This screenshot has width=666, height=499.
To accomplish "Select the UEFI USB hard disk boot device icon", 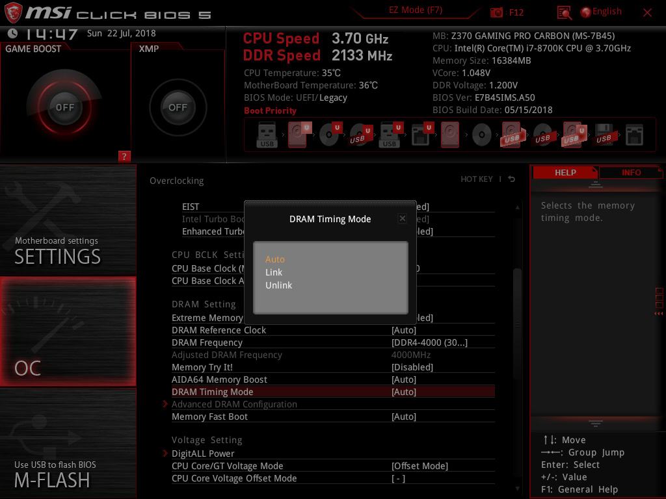I will 574,135.
